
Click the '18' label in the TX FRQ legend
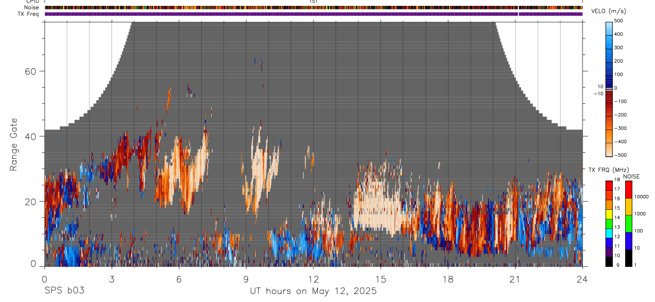point(618,180)
